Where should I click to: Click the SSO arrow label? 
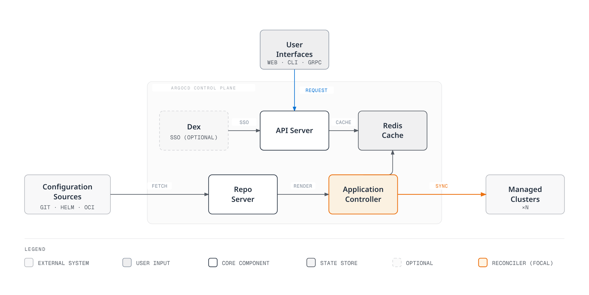click(x=244, y=122)
